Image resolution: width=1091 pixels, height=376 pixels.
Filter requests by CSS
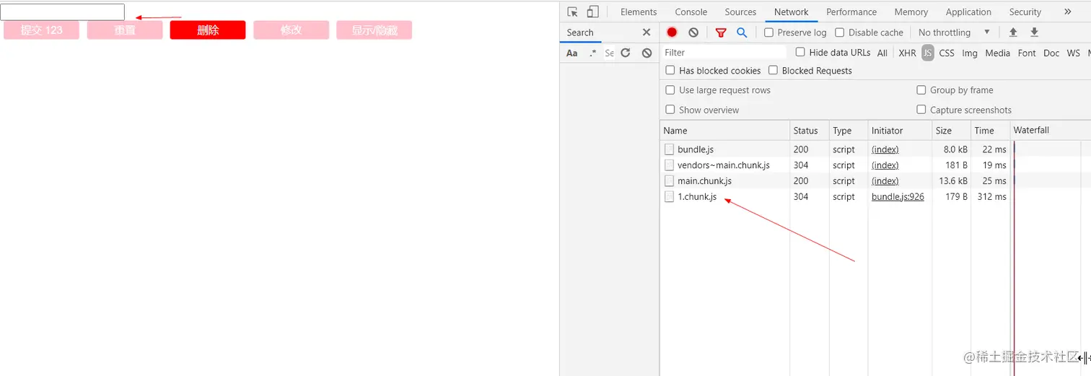pos(947,53)
